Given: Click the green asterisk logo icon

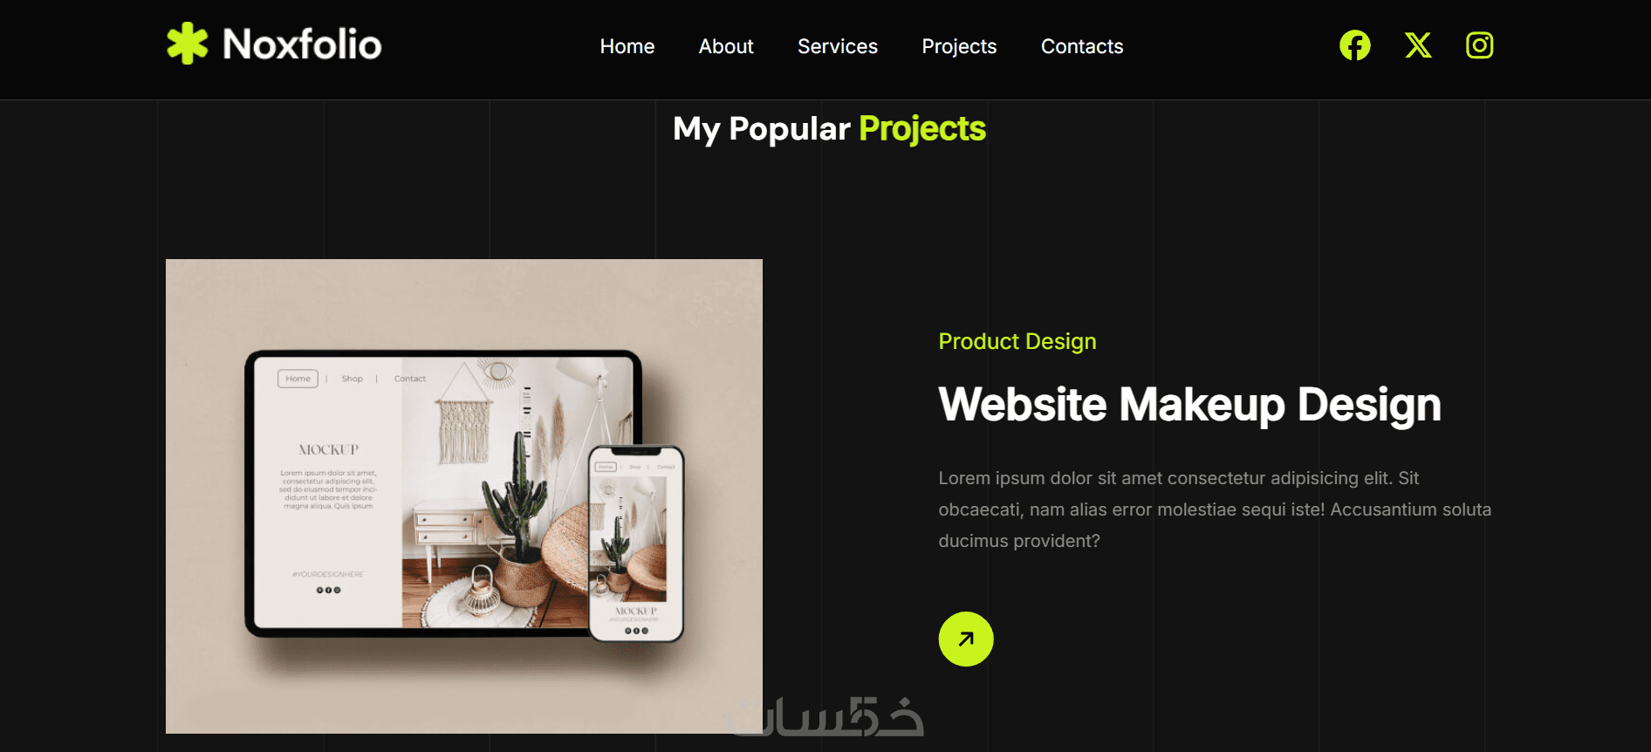Looking at the screenshot, I should pyautogui.click(x=188, y=44).
